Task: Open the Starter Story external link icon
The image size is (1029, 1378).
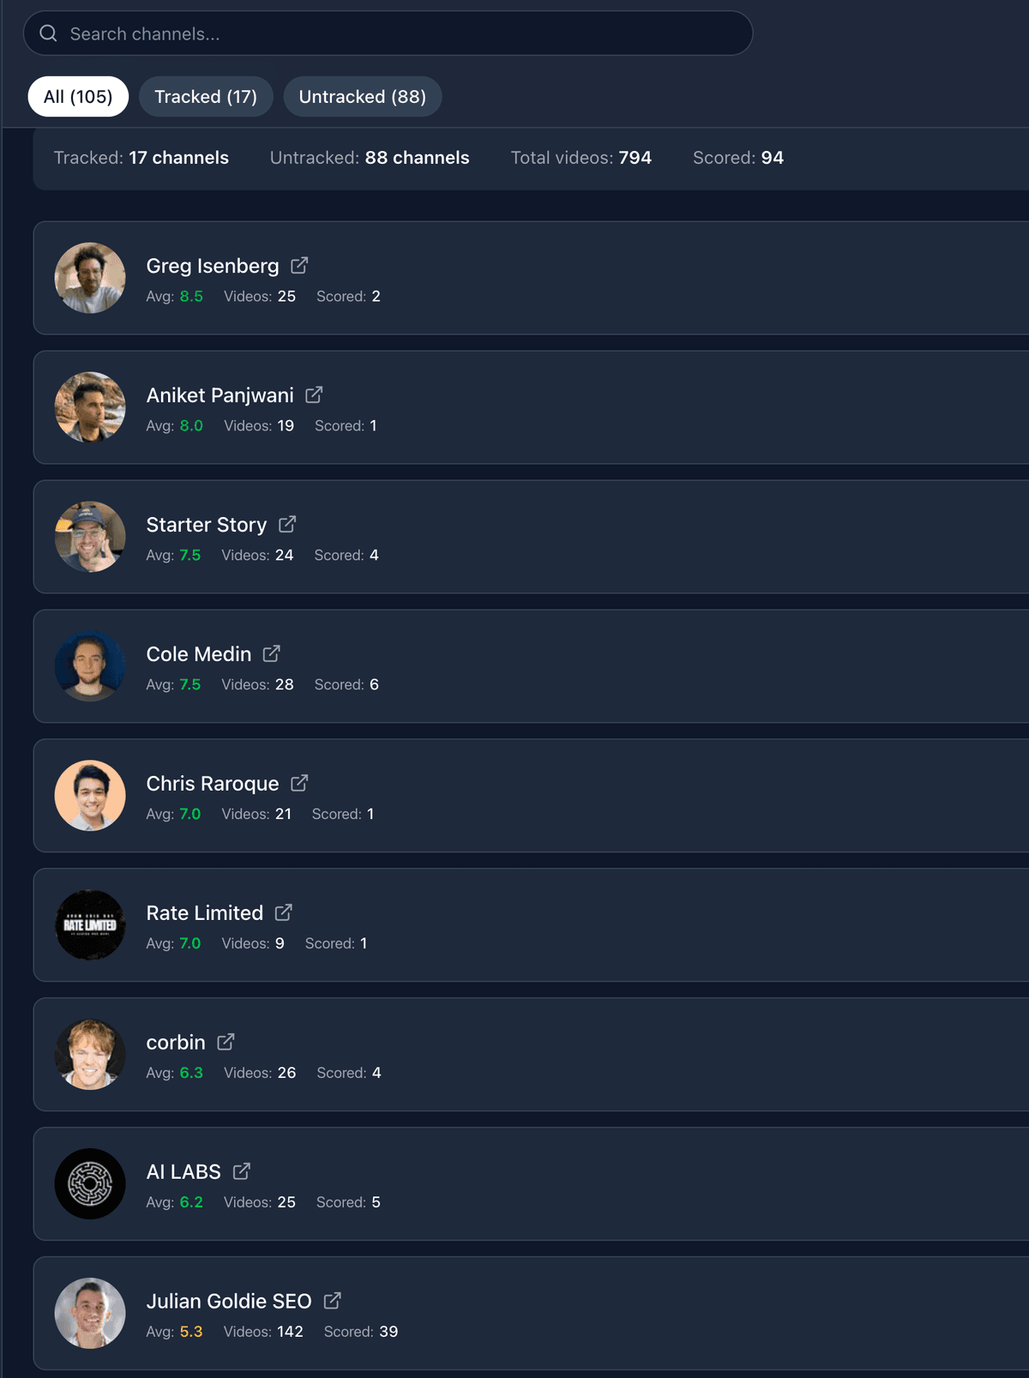Action: pyautogui.click(x=287, y=524)
